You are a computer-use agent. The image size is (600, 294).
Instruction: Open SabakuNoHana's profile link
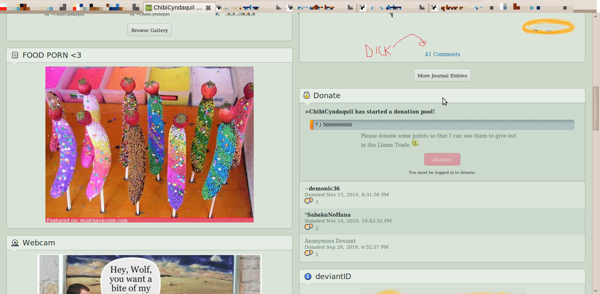tap(328, 215)
